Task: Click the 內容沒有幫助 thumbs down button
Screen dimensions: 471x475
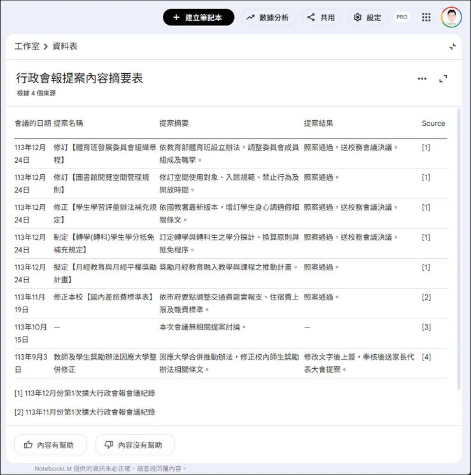Action: pyautogui.click(x=135, y=444)
